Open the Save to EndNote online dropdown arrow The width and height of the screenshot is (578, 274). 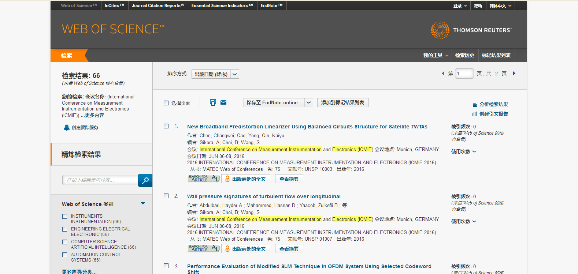pyautogui.click(x=309, y=103)
